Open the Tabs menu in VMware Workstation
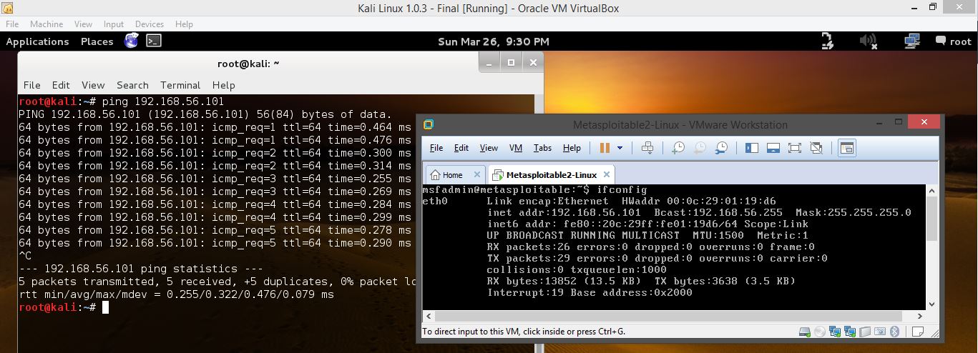 tap(542, 148)
